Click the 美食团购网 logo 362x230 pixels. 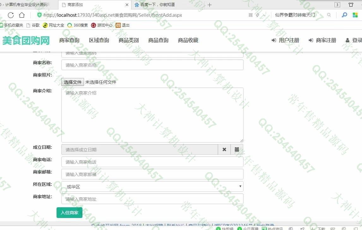tap(26, 40)
